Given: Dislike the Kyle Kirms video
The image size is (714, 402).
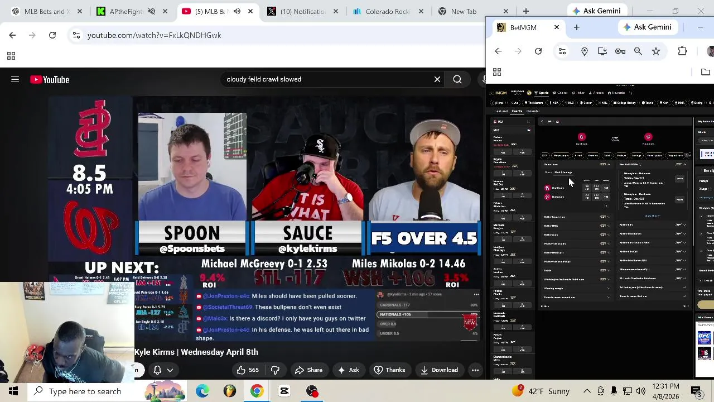Looking at the screenshot, I should click(275, 370).
